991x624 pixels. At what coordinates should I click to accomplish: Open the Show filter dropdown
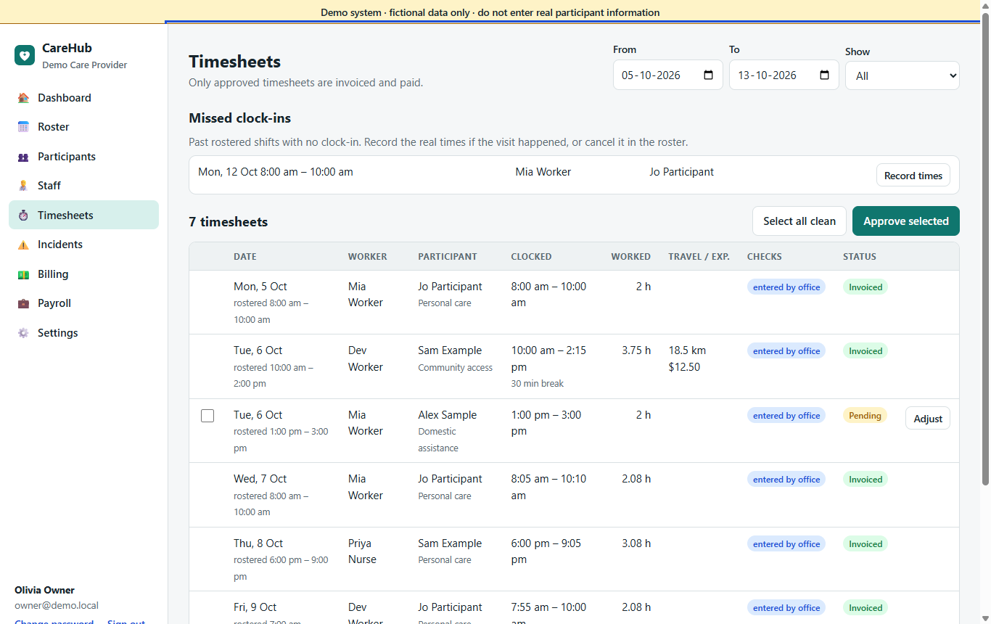(x=902, y=75)
